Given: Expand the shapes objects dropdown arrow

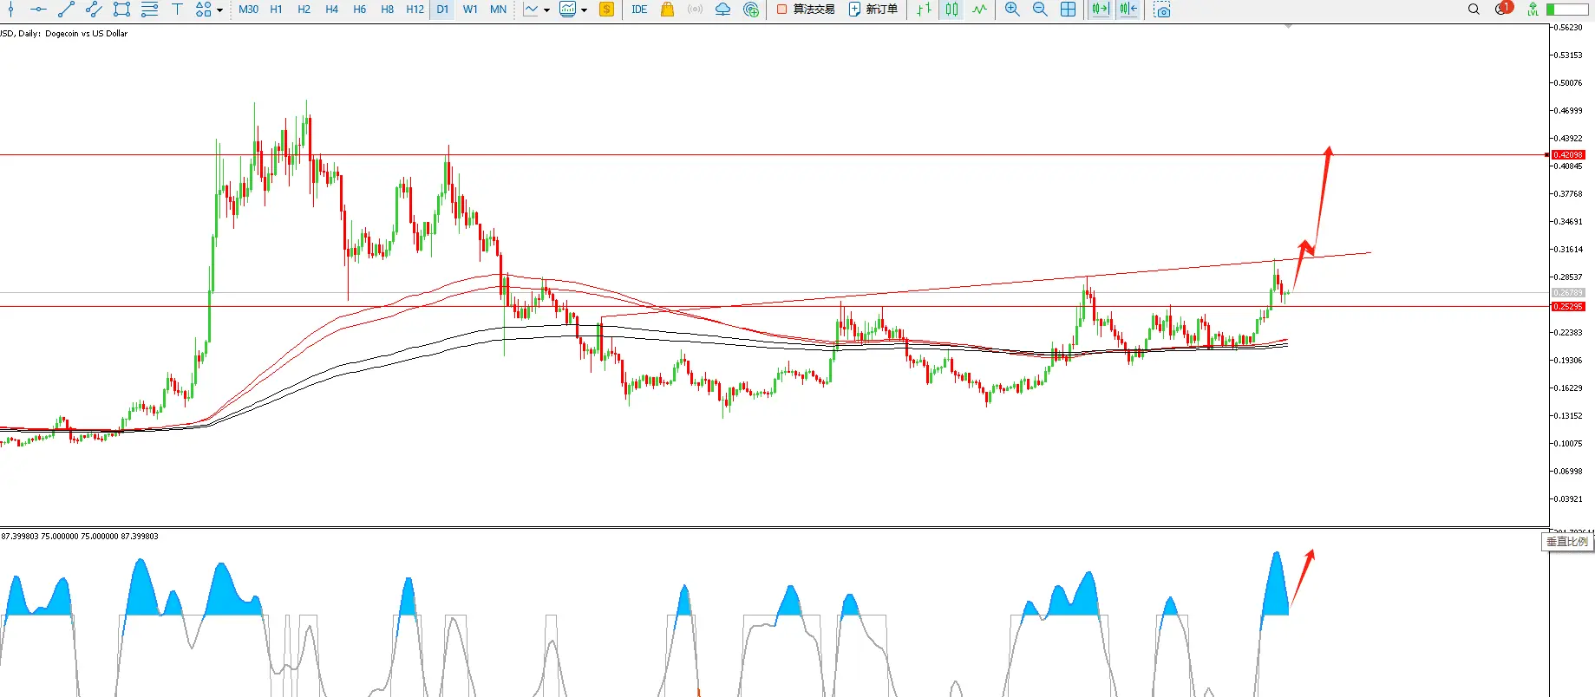Looking at the screenshot, I should [219, 10].
